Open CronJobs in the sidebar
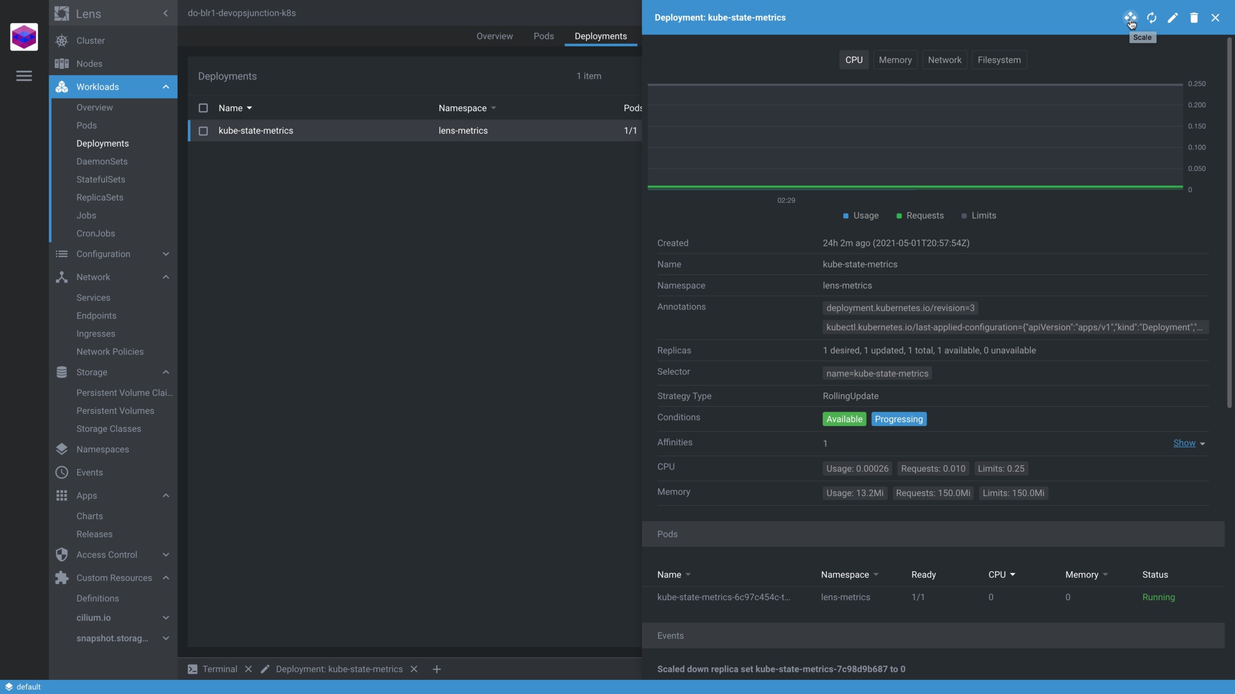 coord(96,233)
